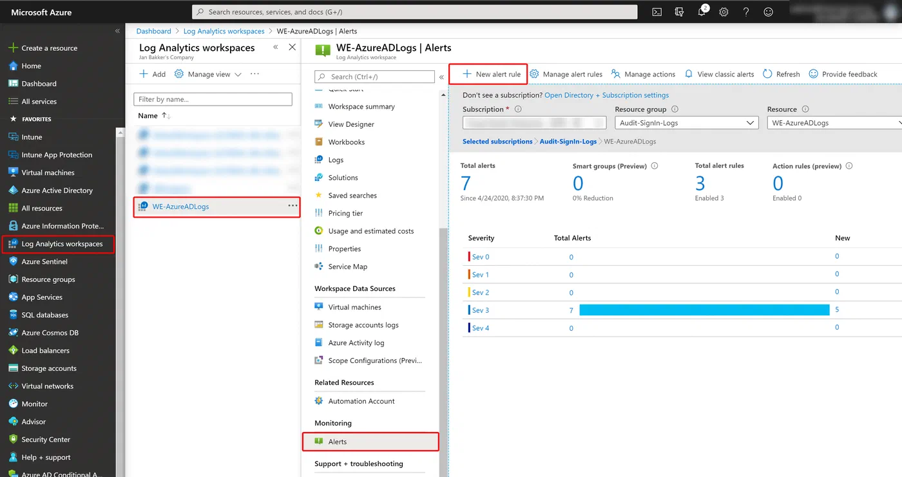Close the Log Analytics workspaces blade

(293, 47)
